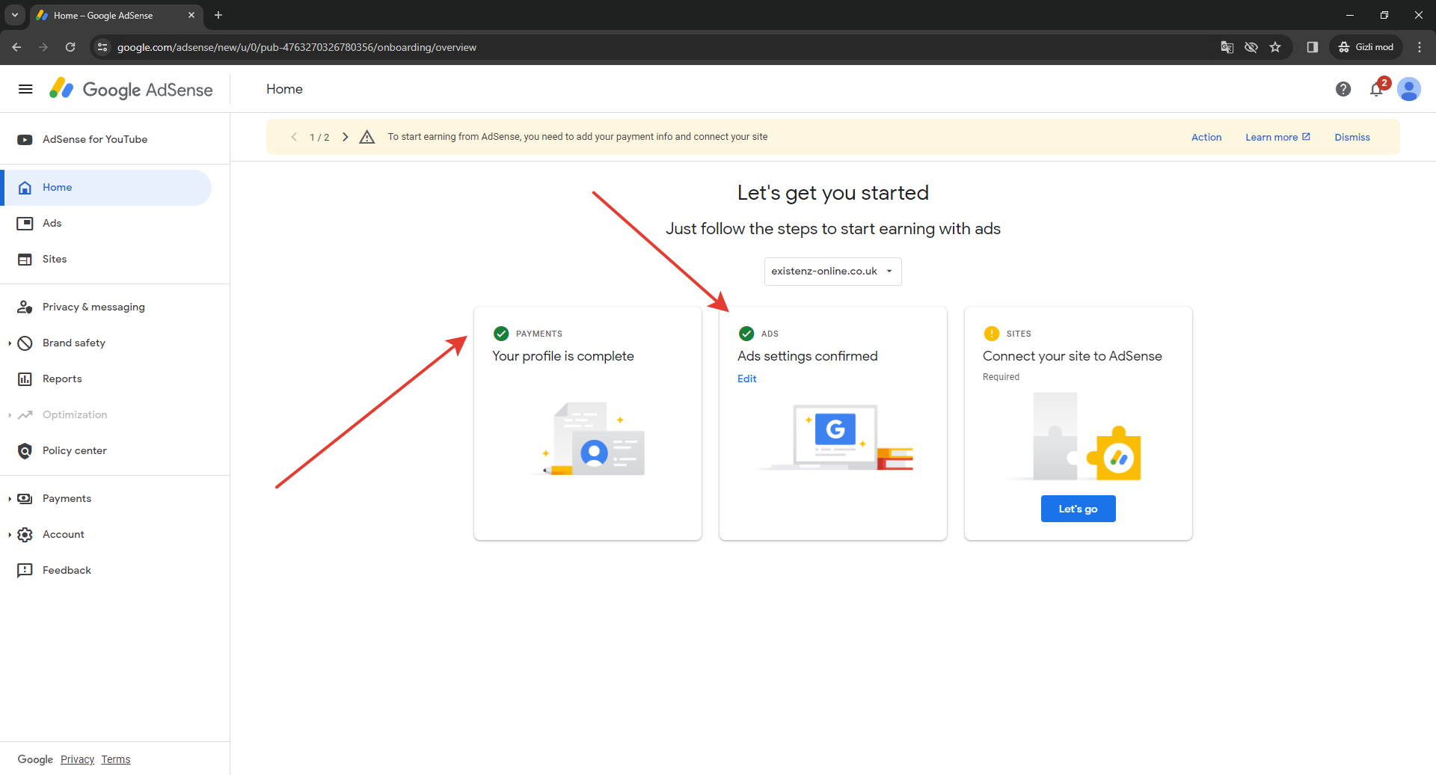Click the AdSense for YouTube icon
The image size is (1436, 775).
[x=25, y=139]
